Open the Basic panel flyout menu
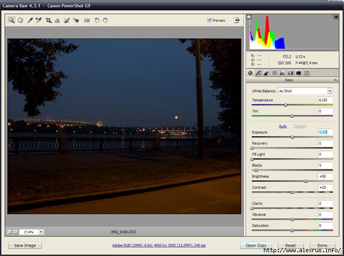This screenshot has height=256, width=344. click(335, 80)
